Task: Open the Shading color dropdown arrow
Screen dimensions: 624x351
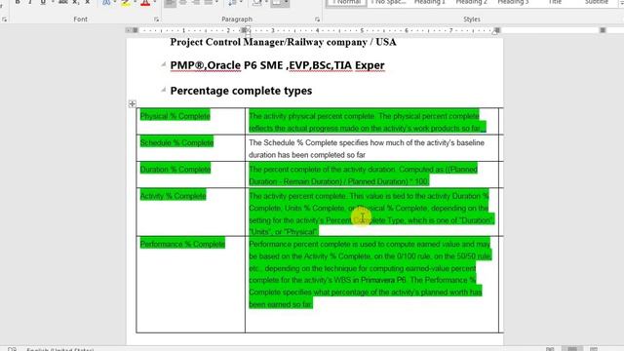Action: (266, 2)
